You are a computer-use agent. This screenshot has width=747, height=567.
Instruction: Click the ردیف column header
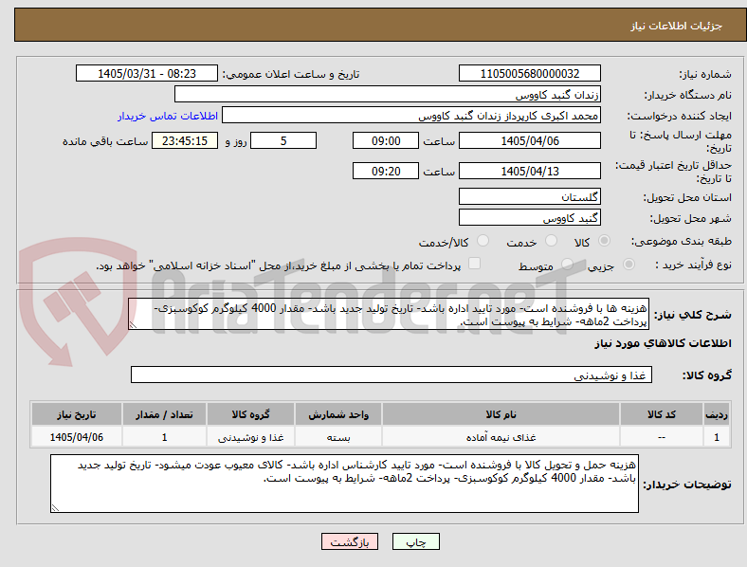(716, 414)
